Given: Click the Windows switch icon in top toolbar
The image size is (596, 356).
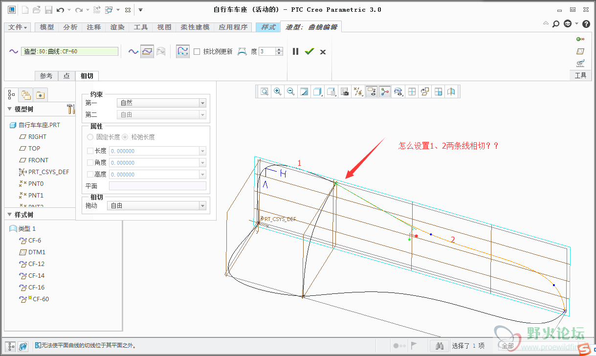Looking at the screenshot, I should tap(109, 10).
